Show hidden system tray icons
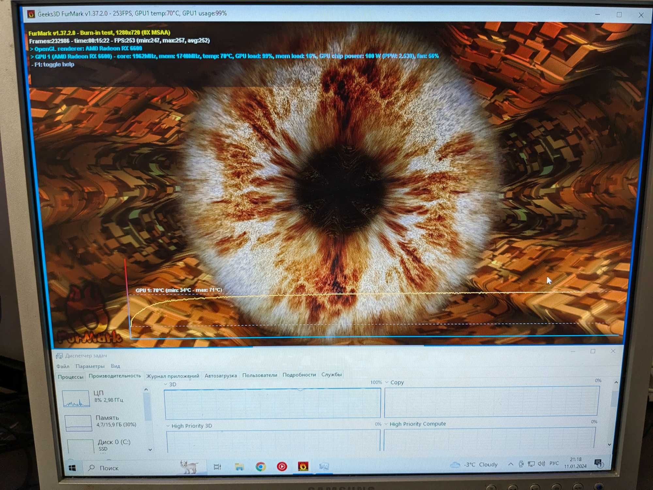Viewport: 653px width, 490px height. pyautogui.click(x=511, y=464)
